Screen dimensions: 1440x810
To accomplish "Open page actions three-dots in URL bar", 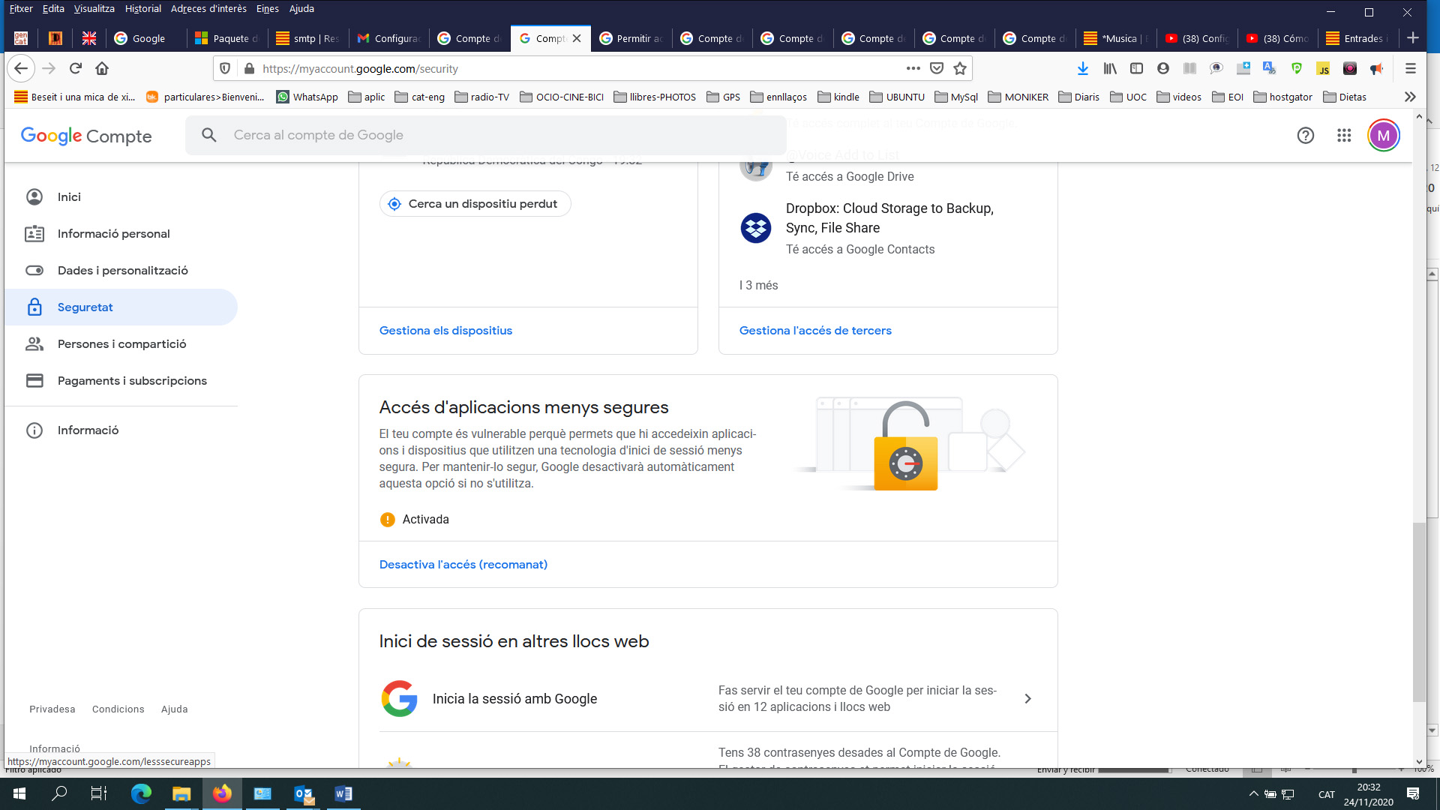I will click(913, 68).
